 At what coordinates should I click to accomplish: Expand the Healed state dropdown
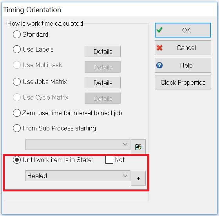coord(78,176)
